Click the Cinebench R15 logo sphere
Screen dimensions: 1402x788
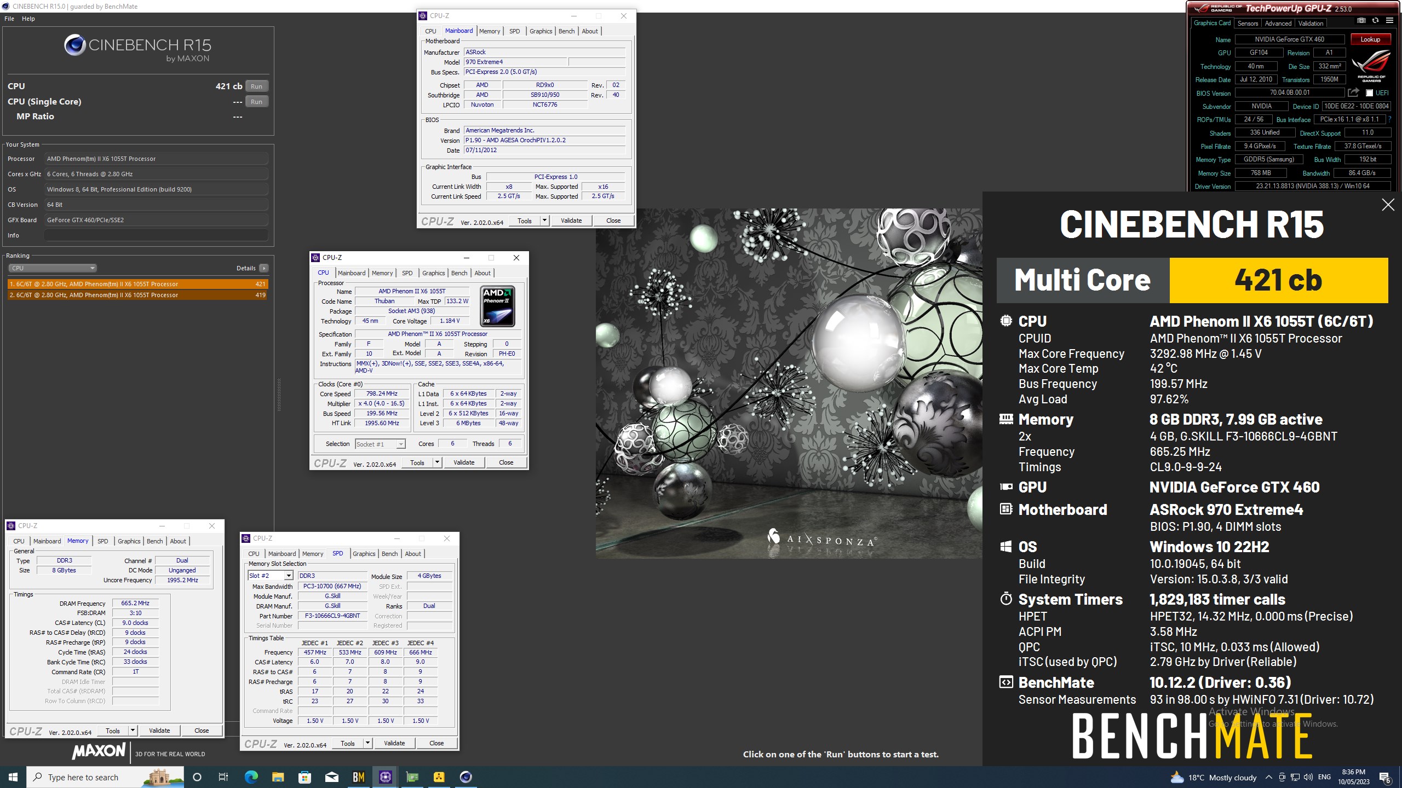74,45
